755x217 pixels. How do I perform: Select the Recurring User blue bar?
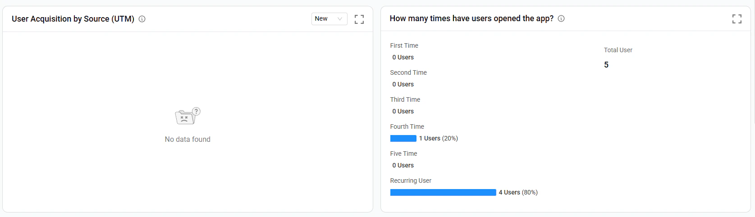pyautogui.click(x=443, y=192)
